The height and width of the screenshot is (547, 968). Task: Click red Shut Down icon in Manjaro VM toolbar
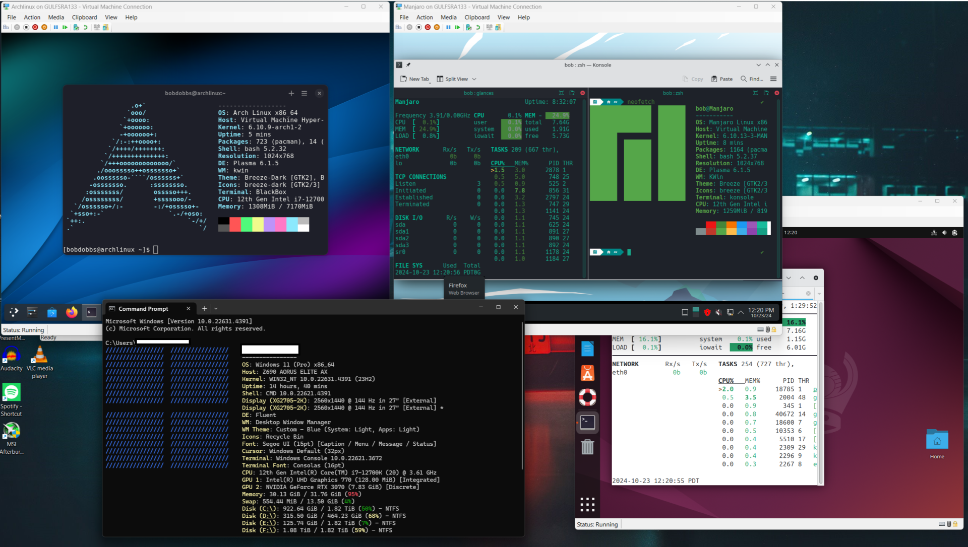tap(428, 27)
